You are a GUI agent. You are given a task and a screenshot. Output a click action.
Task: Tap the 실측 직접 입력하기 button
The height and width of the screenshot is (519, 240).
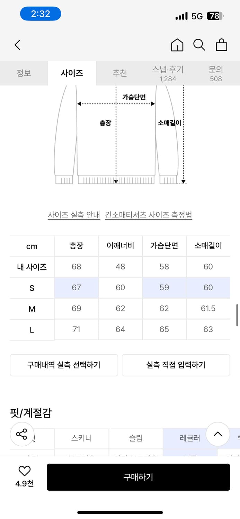pos(176,365)
